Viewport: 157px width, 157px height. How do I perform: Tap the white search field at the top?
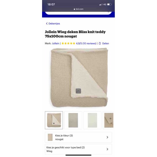click(x=78, y=13)
